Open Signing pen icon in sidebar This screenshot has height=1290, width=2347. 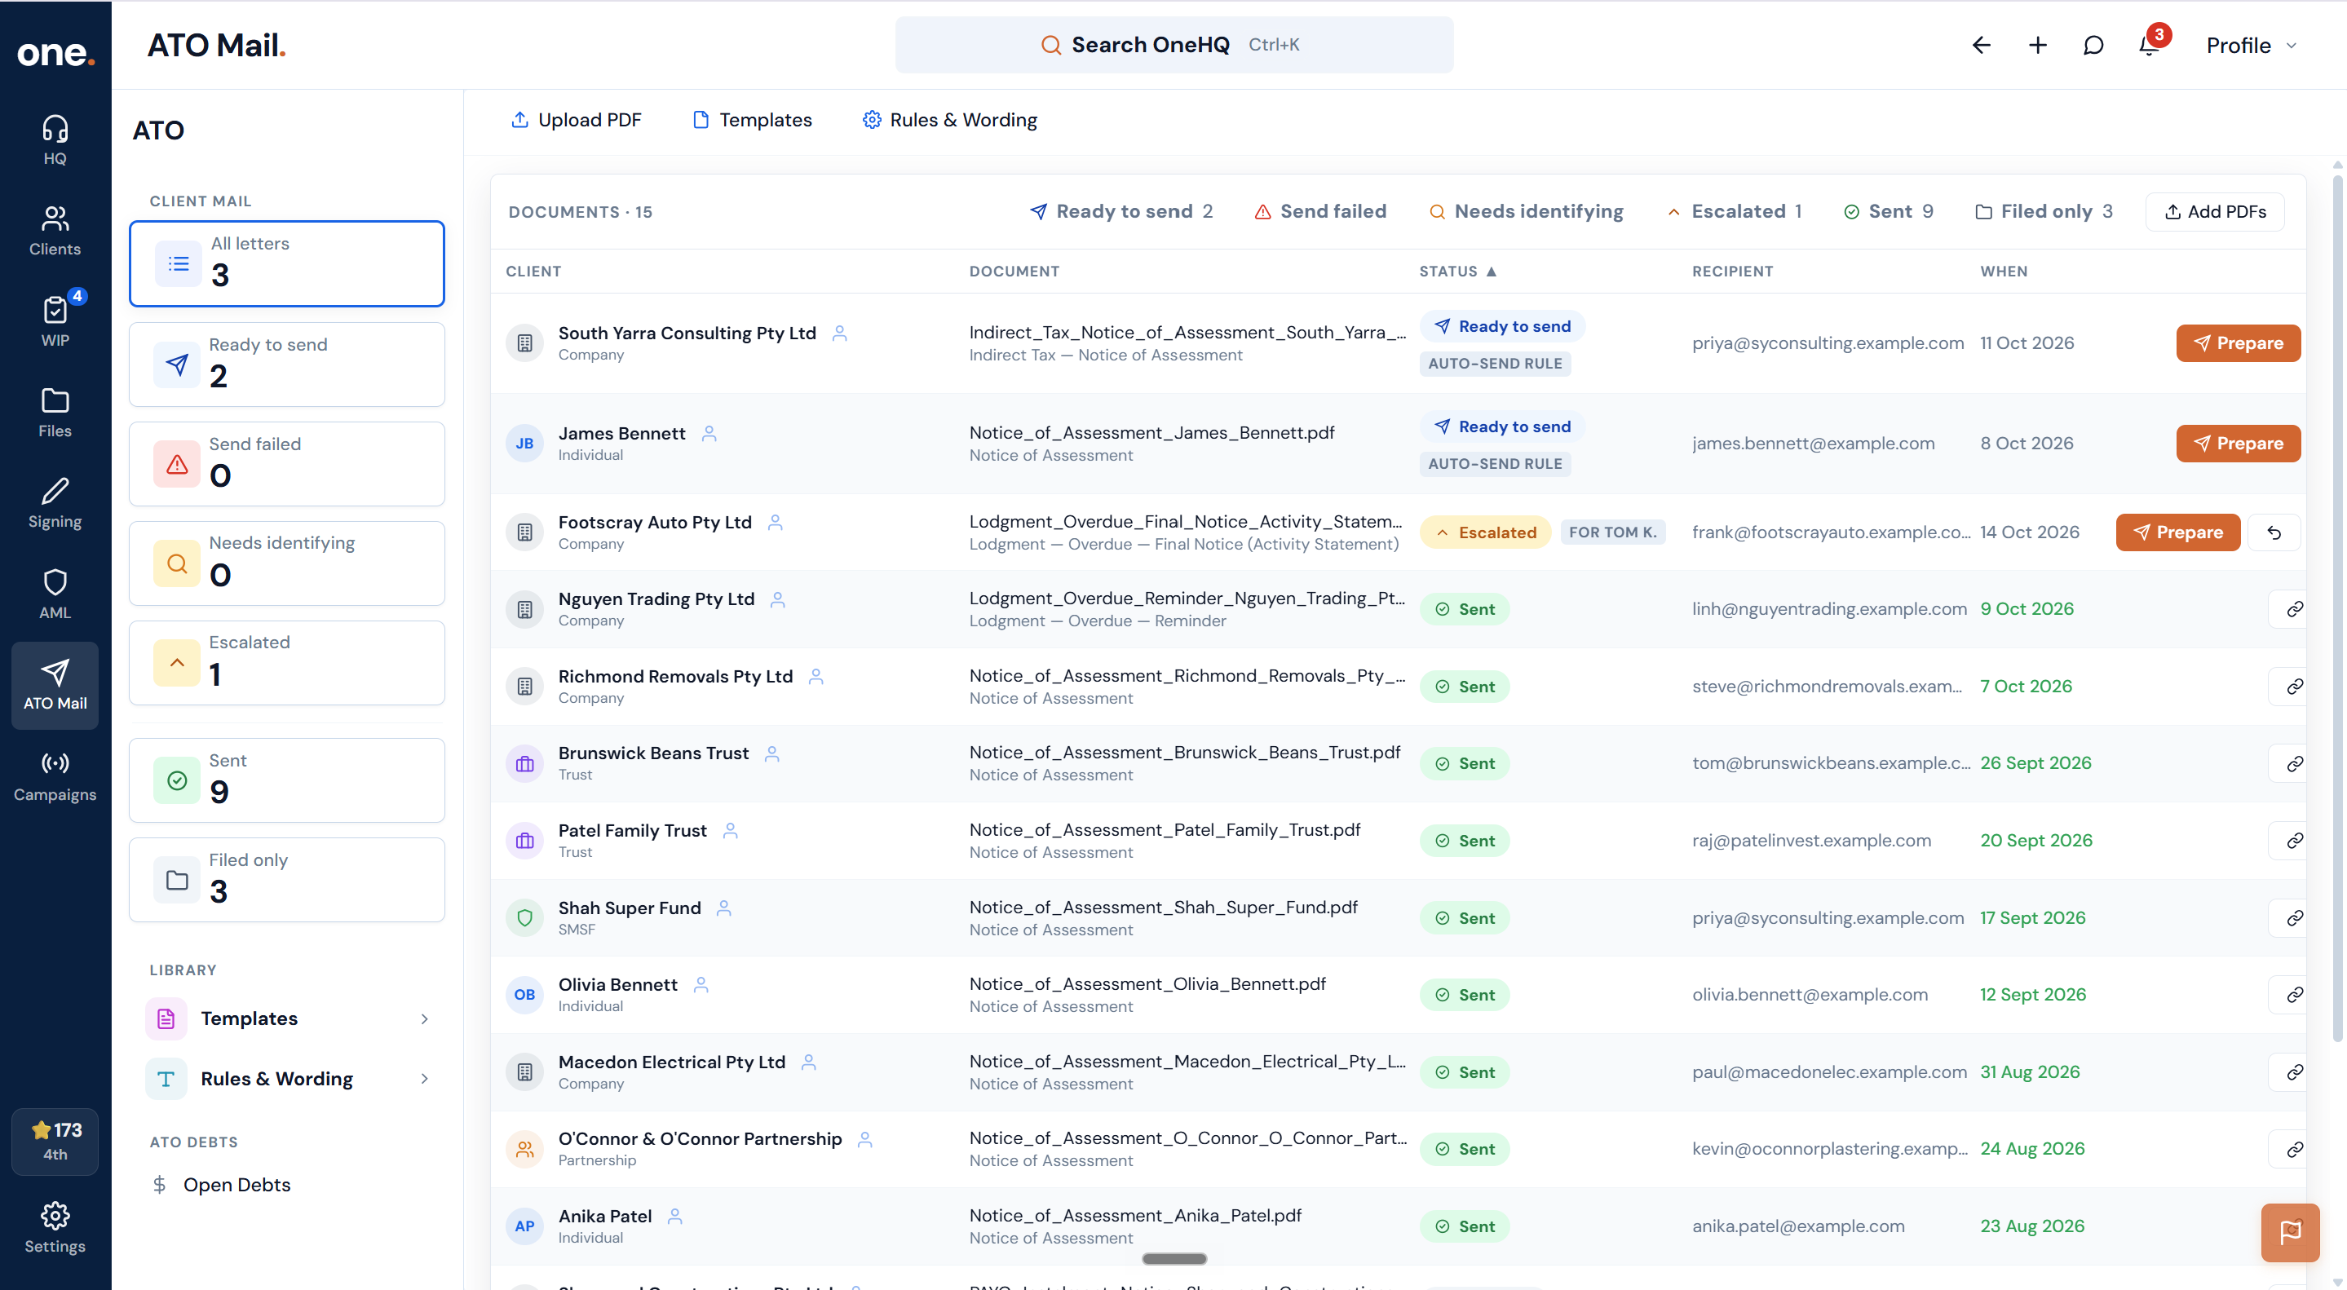(55, 503)
